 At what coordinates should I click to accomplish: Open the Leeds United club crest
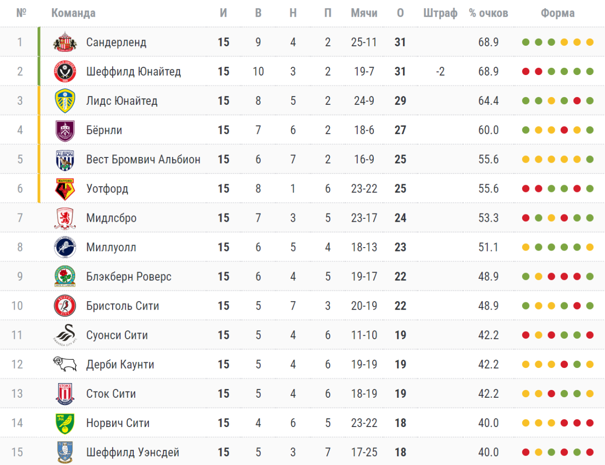[x=65, y=101]
